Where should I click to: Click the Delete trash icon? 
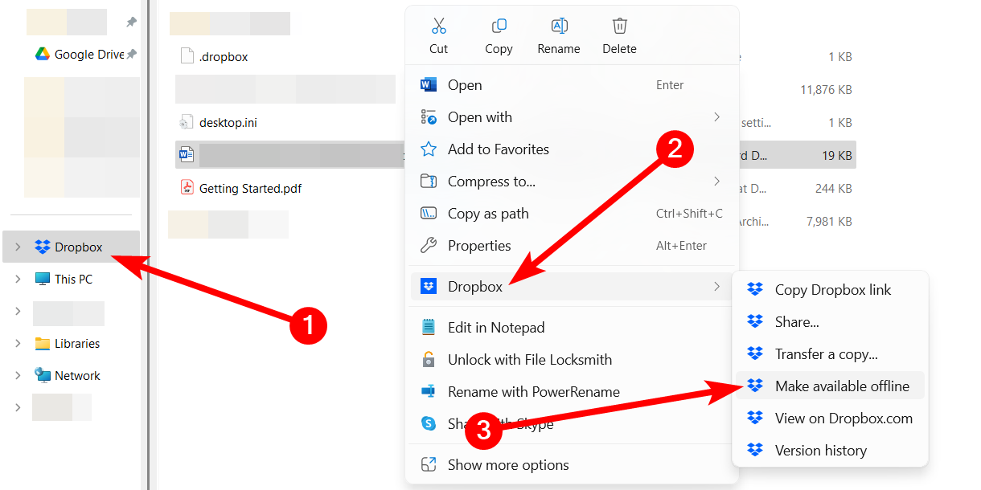pyautogui.click(x=619, y=26)
